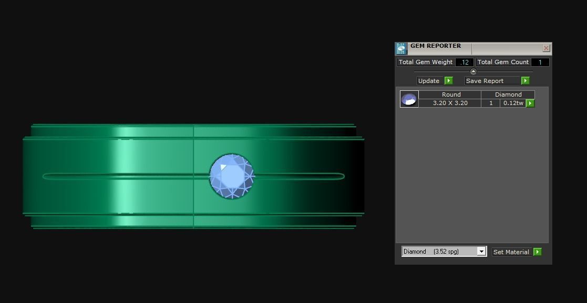
Task: Click the Total Gem Weight value field
Action: tap(465, 62)
